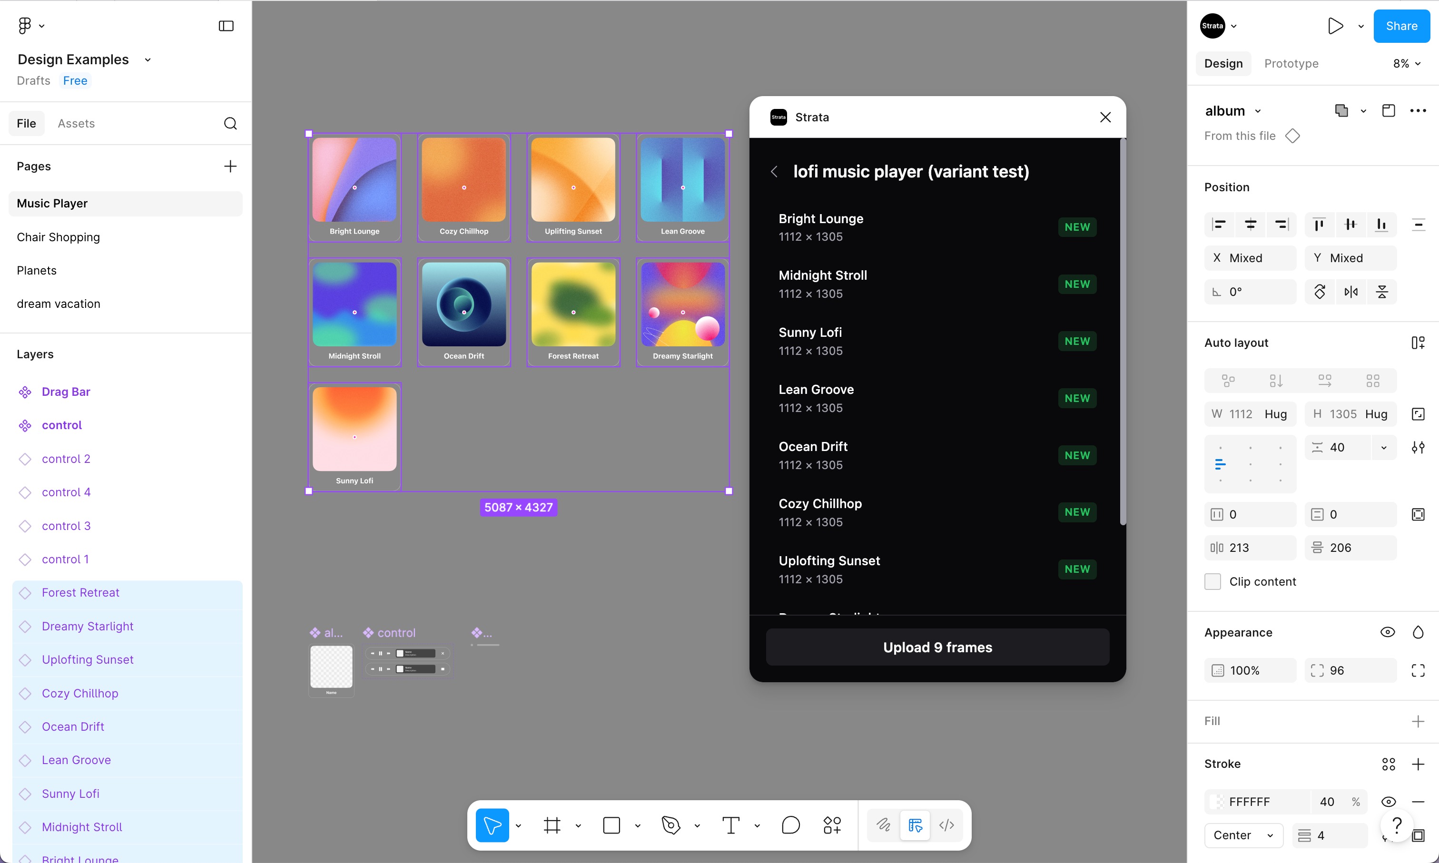1439x863 pixels.
Task: Open present options dropdown arrow
Action: click(1361, 26)
